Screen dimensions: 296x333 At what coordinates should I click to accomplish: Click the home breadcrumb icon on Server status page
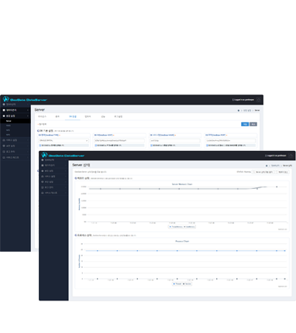267,166
